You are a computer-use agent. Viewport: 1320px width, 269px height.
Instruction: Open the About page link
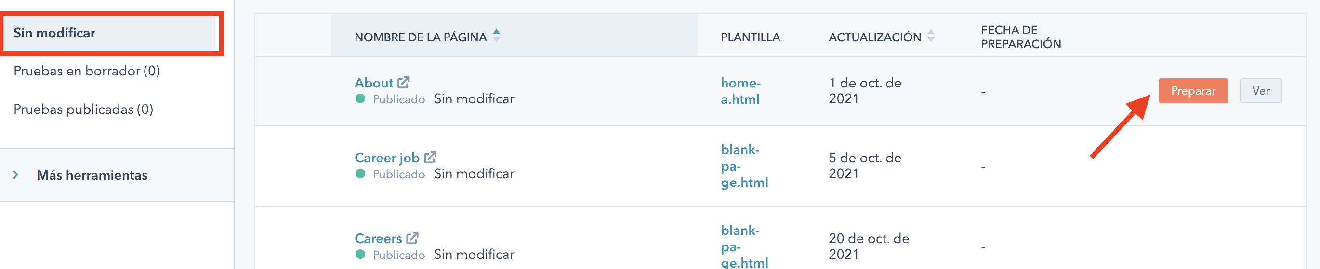[x=374, y=83]
